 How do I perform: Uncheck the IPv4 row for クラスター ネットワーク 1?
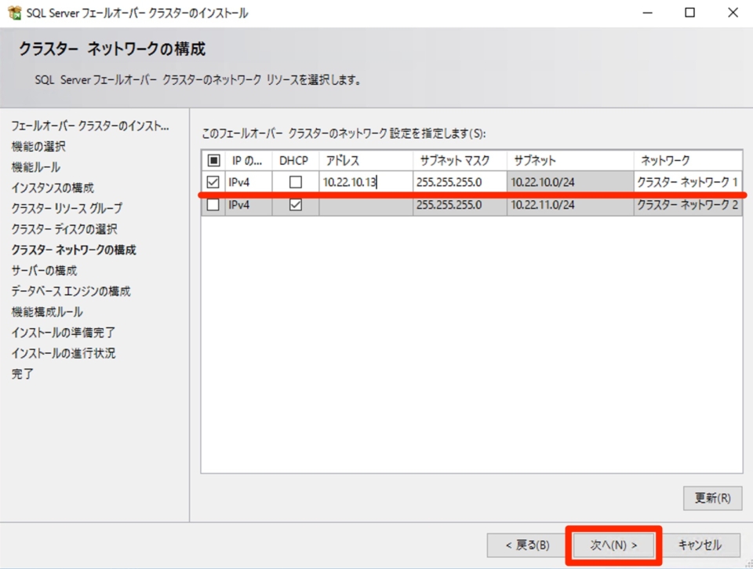click(213, 182)
